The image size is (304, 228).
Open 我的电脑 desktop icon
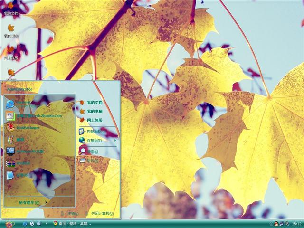click(x=11, y=31)
